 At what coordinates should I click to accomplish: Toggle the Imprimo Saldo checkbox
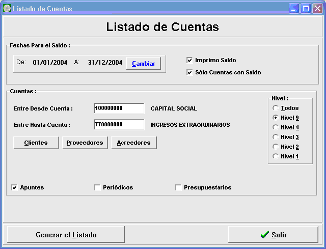coord(190,60)
